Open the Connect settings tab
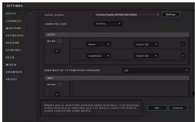The height and width of the screenshot is (122, 195). point(14,21)
